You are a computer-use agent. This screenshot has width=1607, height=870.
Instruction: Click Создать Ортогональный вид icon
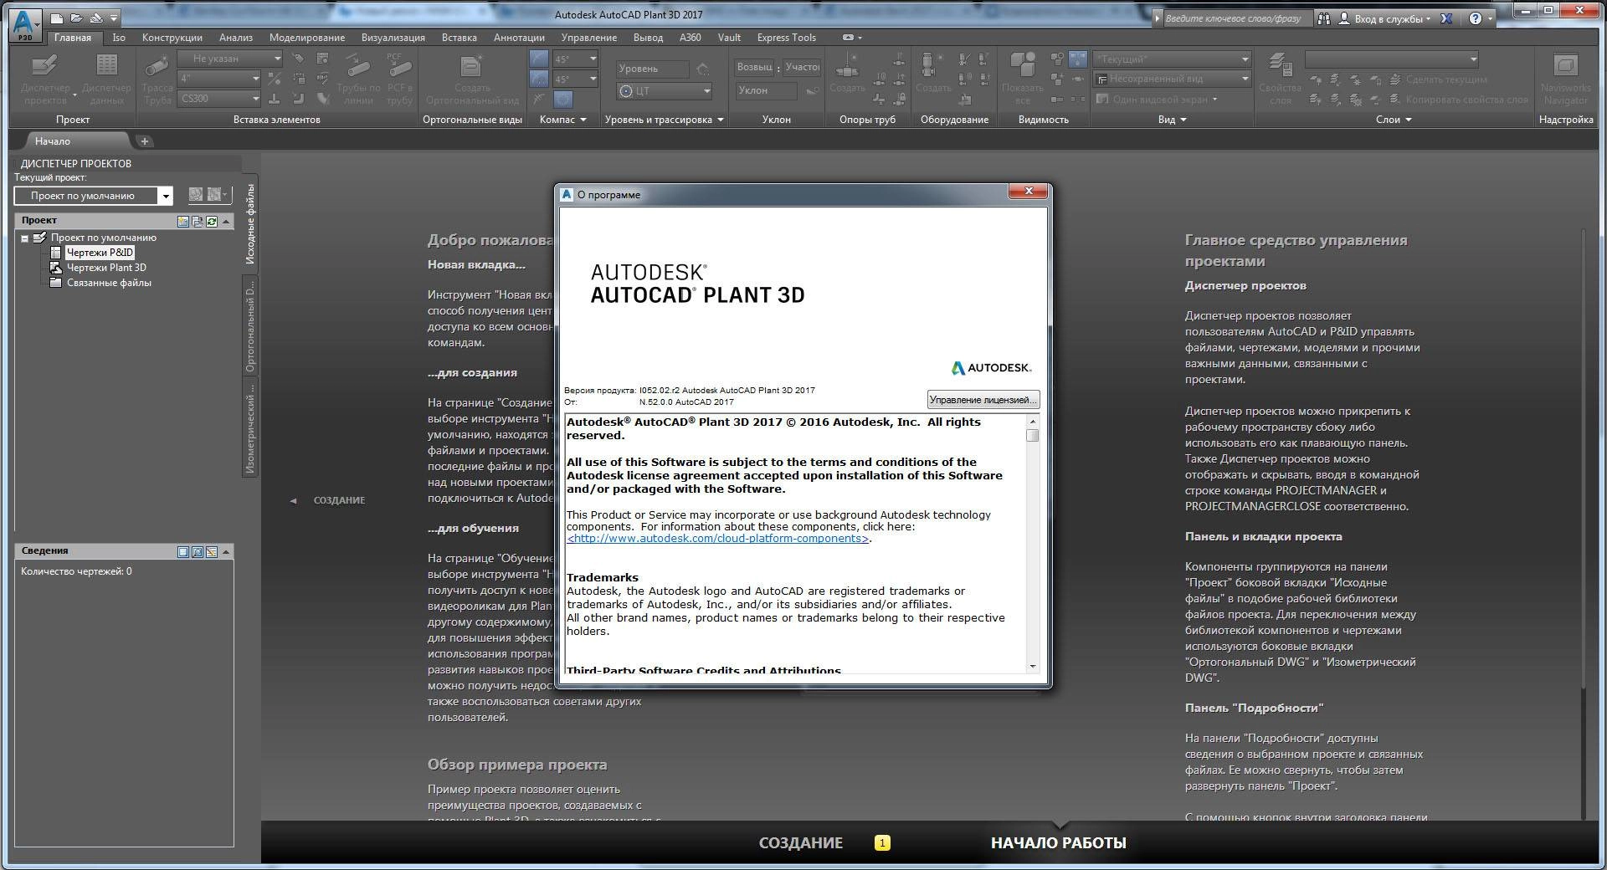472,79
